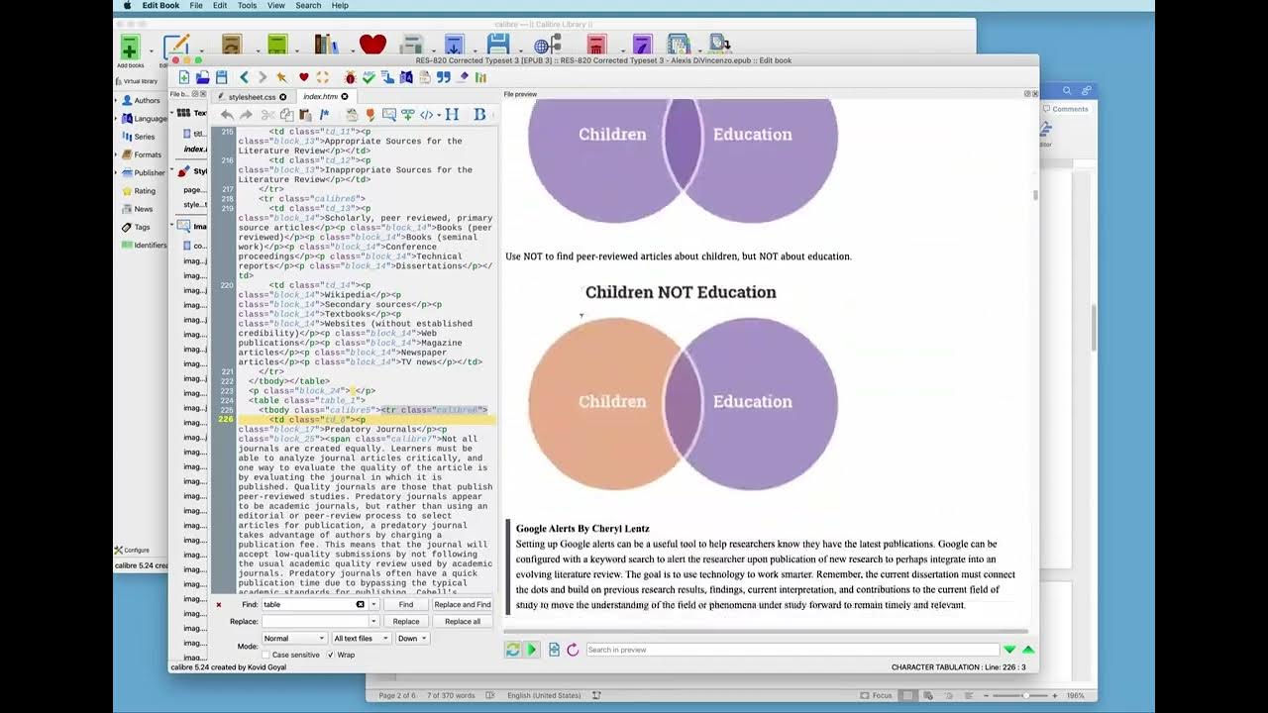Open the ABC spell check icon
Screen dimensions: 1268x713
(369, 77)
